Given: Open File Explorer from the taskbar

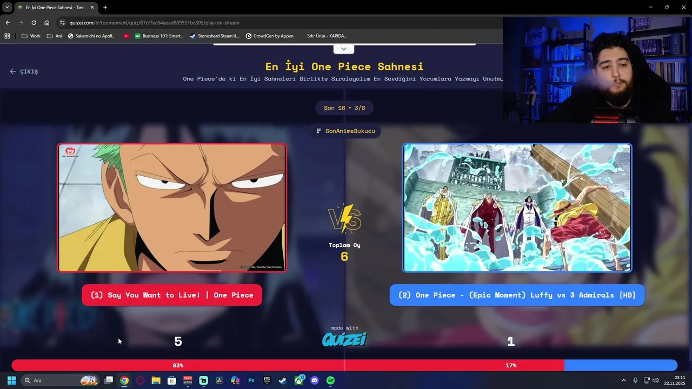Looking at the screenshot, I should coord(156,380).
